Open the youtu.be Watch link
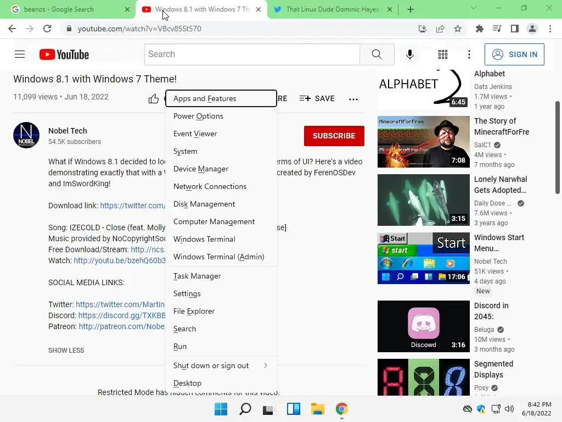The width and height of the screenshot is (562, 422). (120, 260)
